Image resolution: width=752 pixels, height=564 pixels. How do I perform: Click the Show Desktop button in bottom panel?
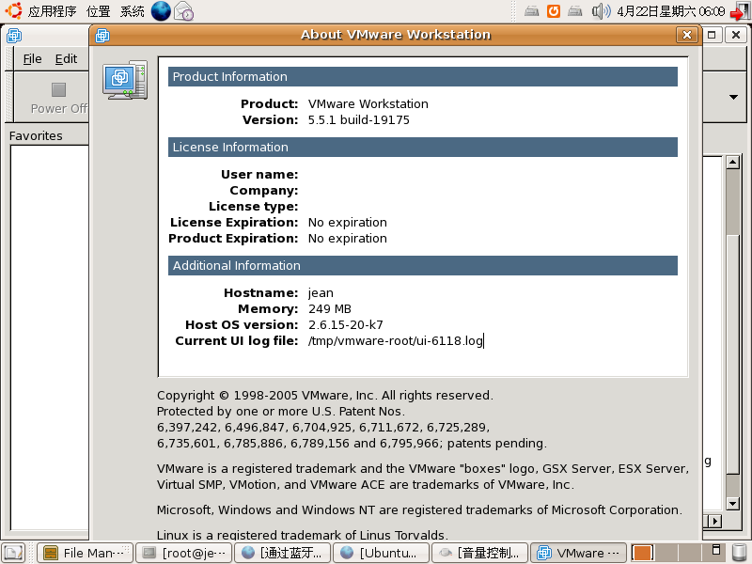tap(13, 553)
